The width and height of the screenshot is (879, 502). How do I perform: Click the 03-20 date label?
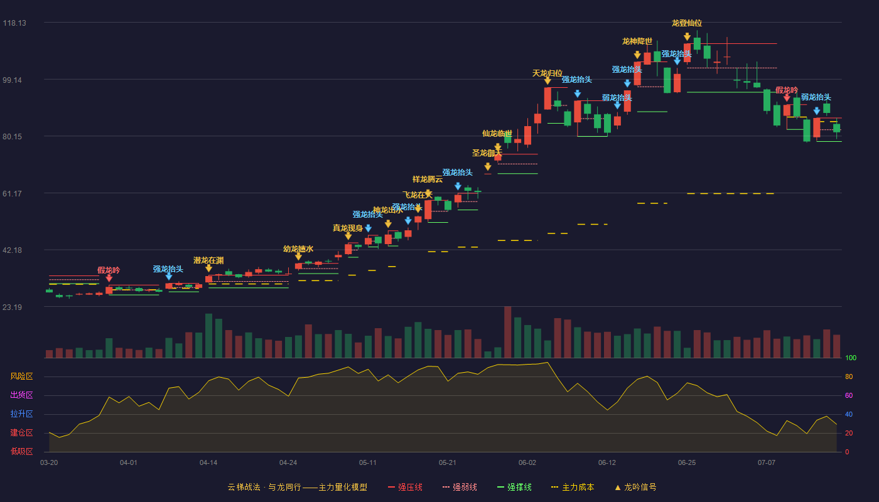[x=49, y=462]
